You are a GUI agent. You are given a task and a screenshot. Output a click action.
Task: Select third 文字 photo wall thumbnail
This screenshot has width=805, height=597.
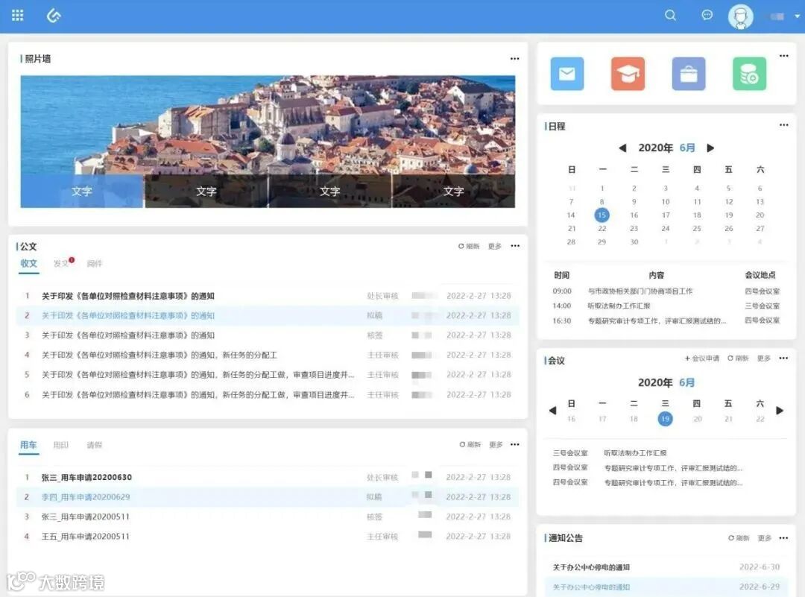coord(329,191)
